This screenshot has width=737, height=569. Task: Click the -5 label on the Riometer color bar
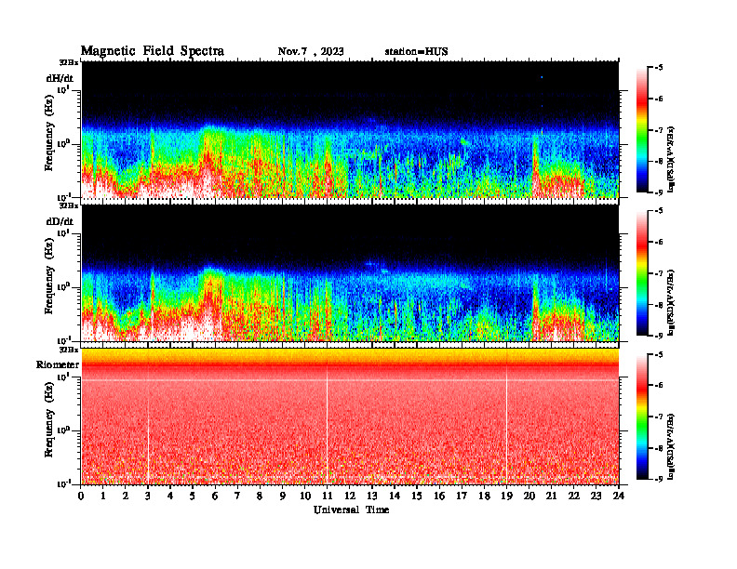point(659,354)
